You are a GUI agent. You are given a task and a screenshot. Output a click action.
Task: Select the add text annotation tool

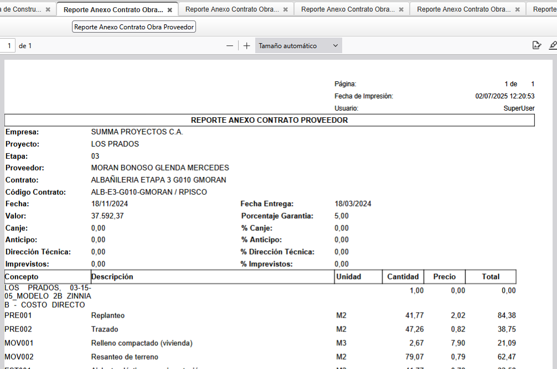pos(536,46)
